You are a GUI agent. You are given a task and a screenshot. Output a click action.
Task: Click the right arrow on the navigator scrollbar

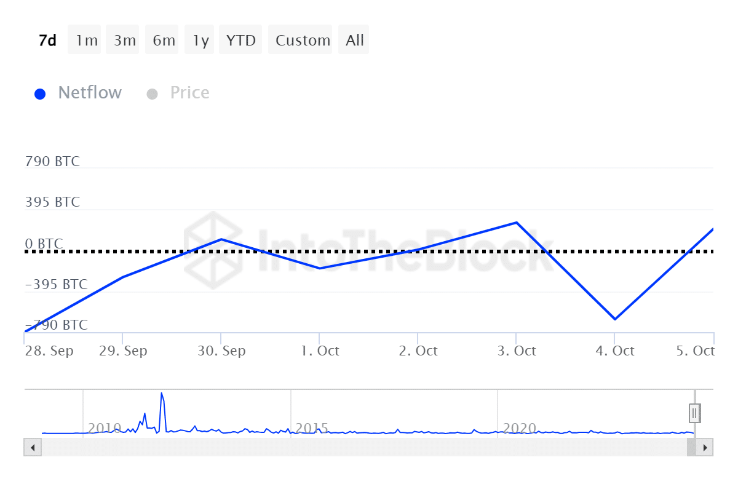(705, 448)
